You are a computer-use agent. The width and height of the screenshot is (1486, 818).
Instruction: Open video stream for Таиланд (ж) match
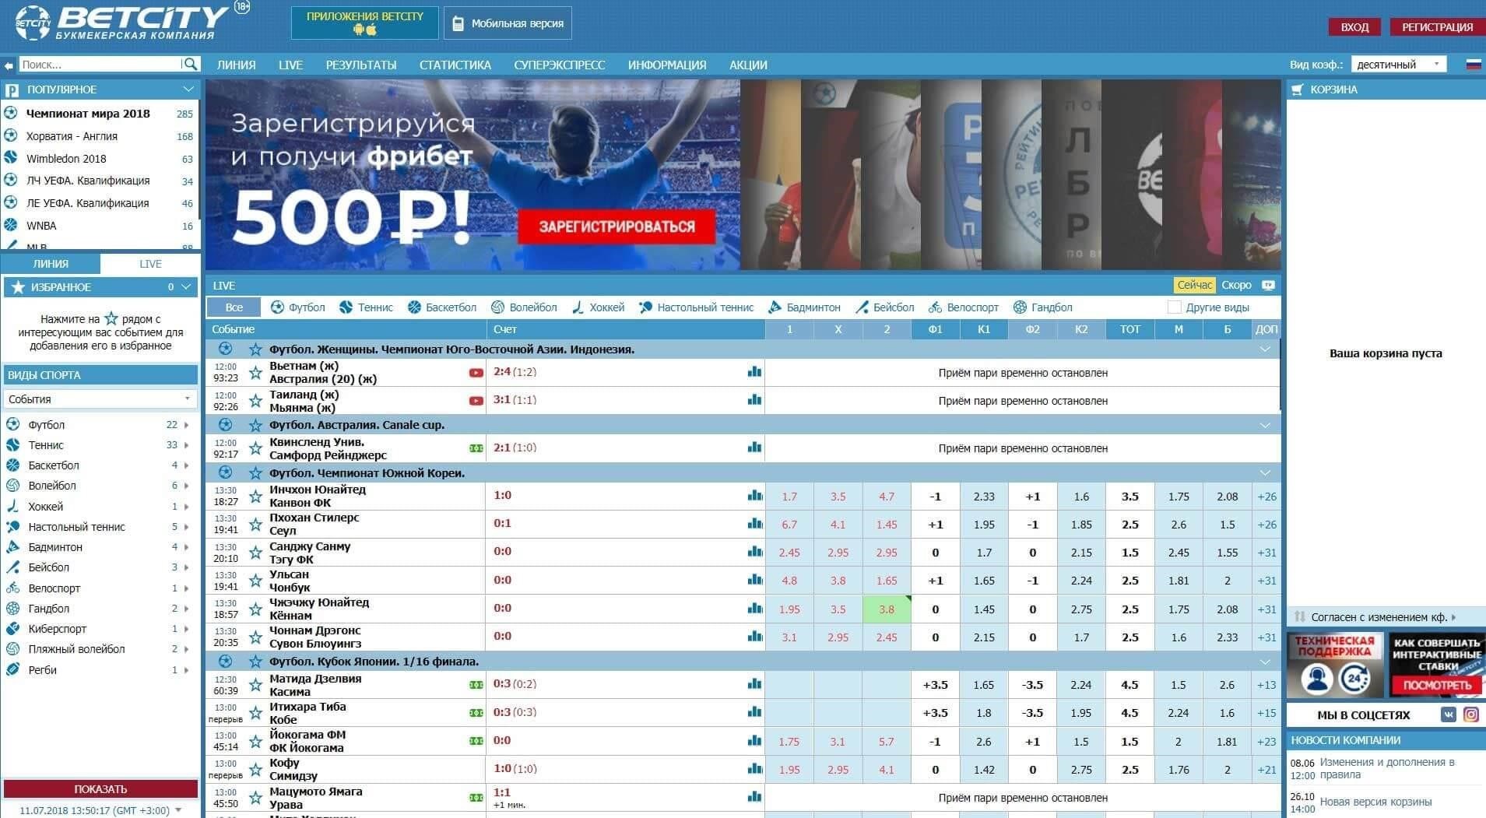(476, 401)
